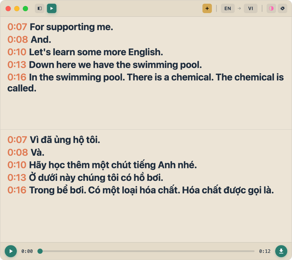This screenshot has height=260, width=292.
Task: Click the playback progress slider handle
Action: tap(40, 251)
